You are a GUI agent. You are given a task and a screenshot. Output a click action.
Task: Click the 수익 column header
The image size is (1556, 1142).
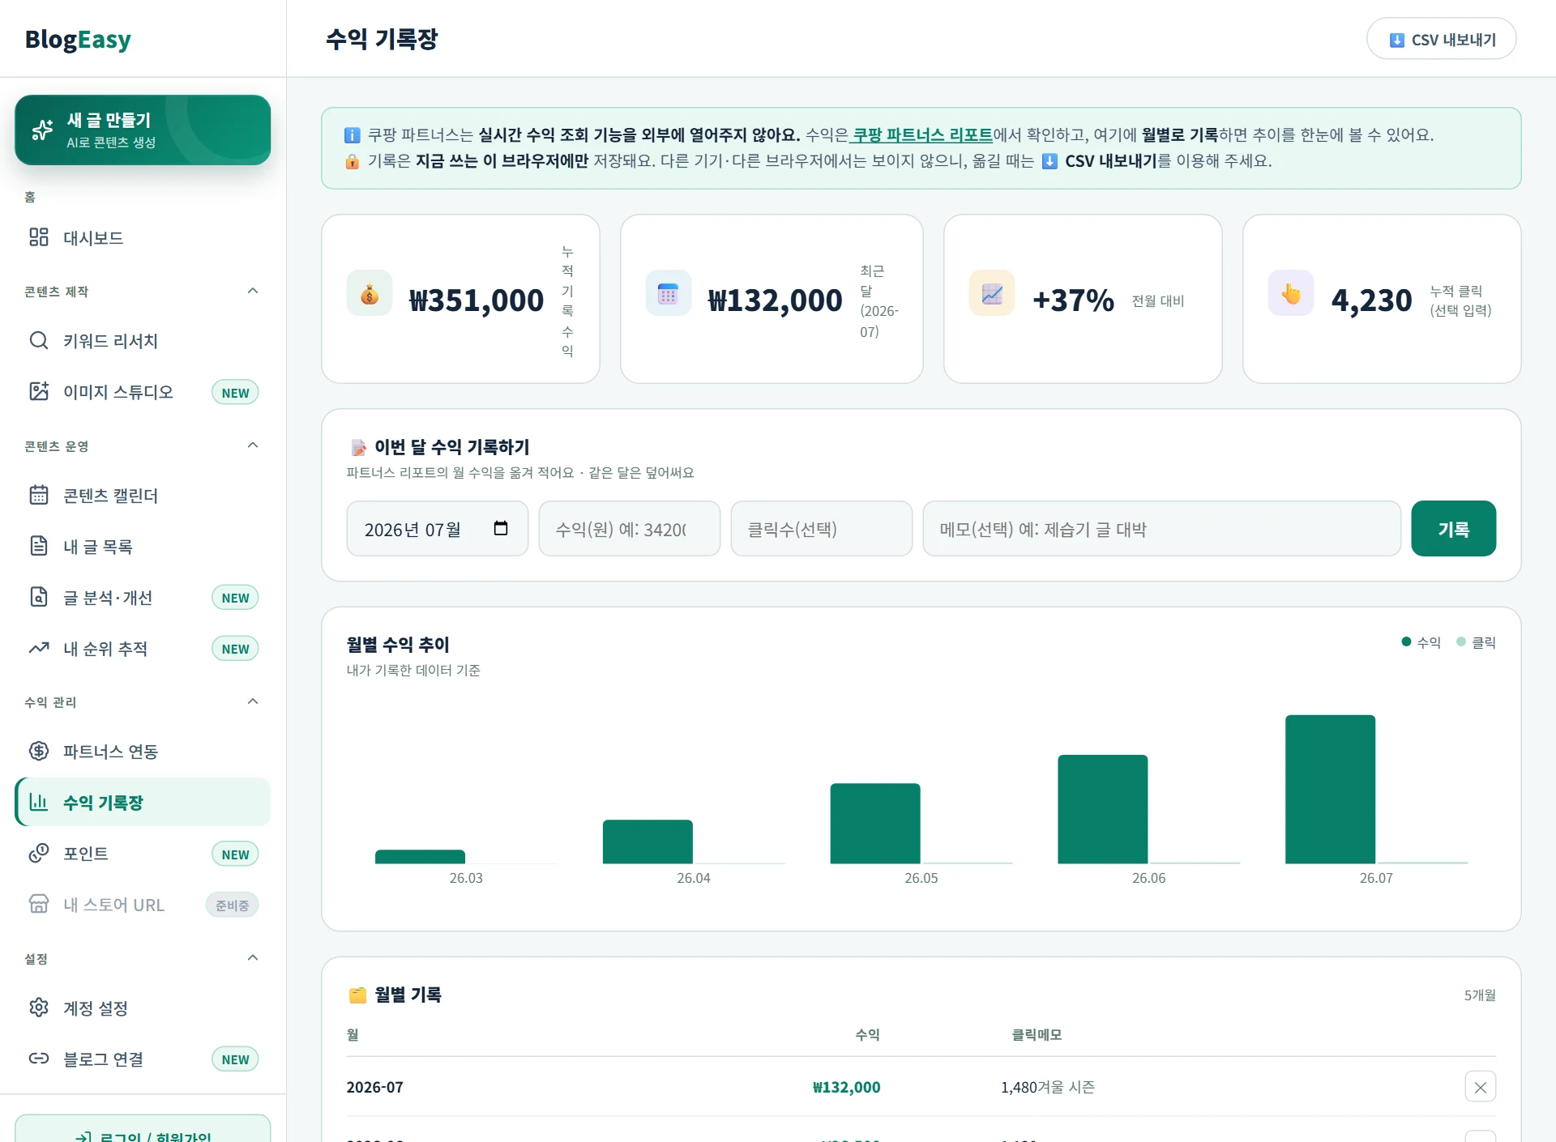tap(867, 1034)
